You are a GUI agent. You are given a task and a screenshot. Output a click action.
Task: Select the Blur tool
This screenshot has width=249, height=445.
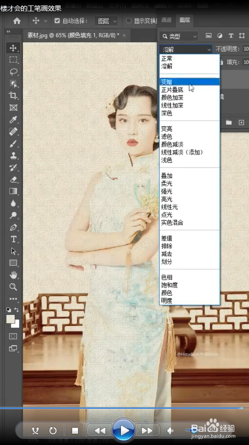coord(13,203)
